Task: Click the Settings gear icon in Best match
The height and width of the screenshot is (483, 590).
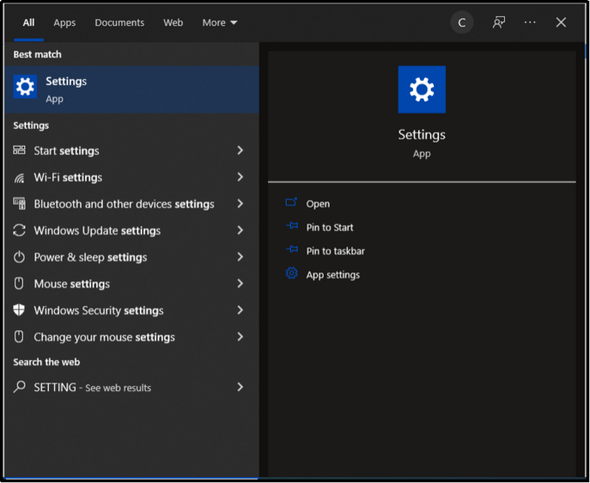Action: click(x=25, y=87)
